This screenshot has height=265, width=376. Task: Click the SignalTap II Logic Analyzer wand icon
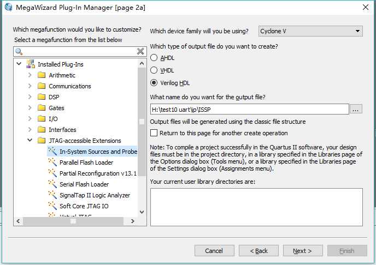point(52,195)
